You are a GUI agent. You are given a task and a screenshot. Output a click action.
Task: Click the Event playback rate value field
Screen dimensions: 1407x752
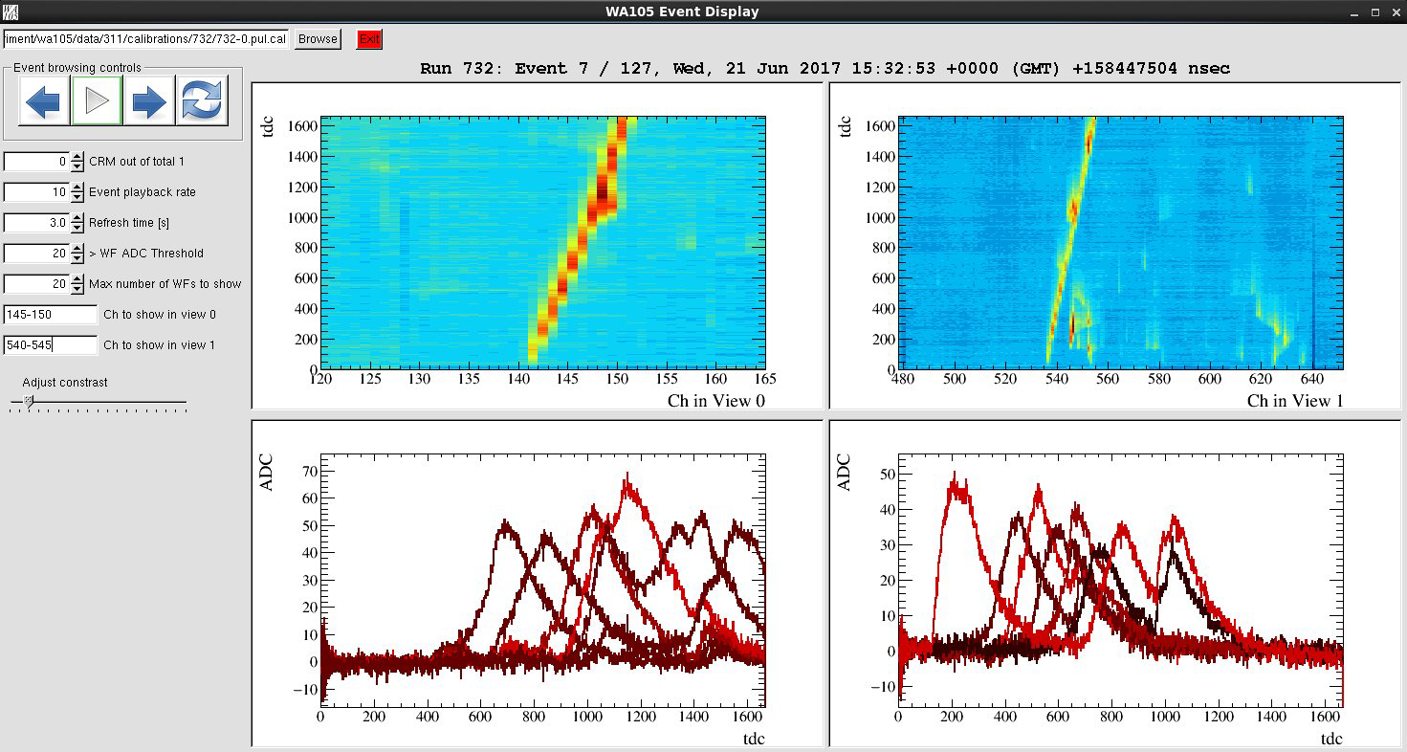coord(36,192)
